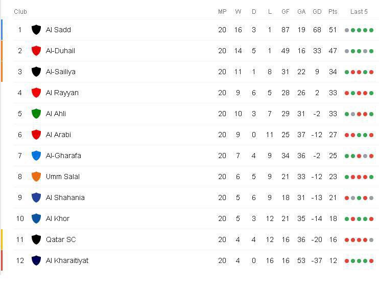Click Al Ahli's green shield crest

click(x=36, y=114)
